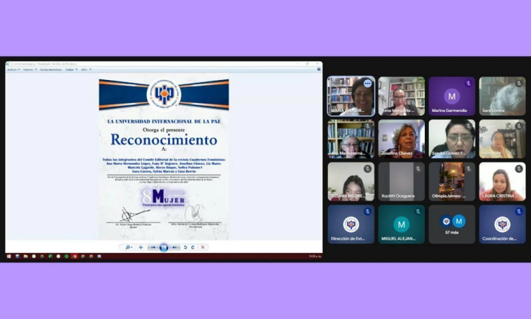Open the zoom magnifier in photo viewer
531x319 pixels.
click(127, 247)
